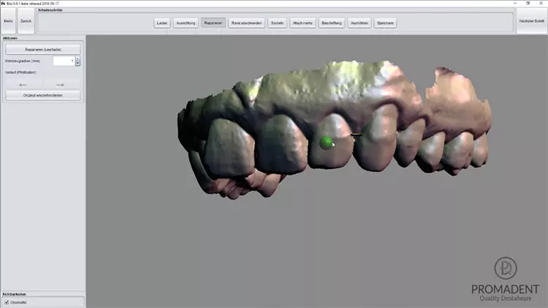
Task: Restore down the application window
Action: (528, 3)
